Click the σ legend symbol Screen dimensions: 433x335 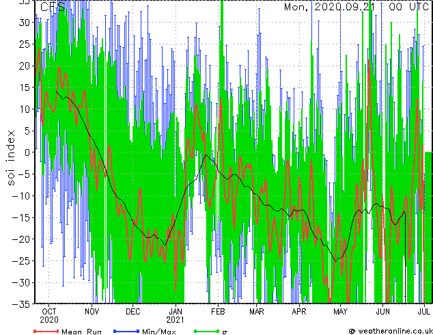coord(225,332)
